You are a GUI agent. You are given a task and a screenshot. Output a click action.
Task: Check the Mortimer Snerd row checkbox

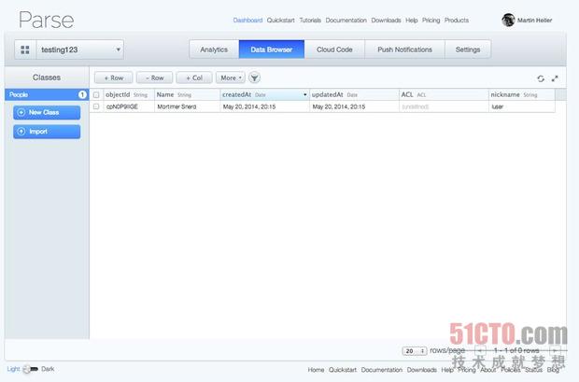click(96, 106)
